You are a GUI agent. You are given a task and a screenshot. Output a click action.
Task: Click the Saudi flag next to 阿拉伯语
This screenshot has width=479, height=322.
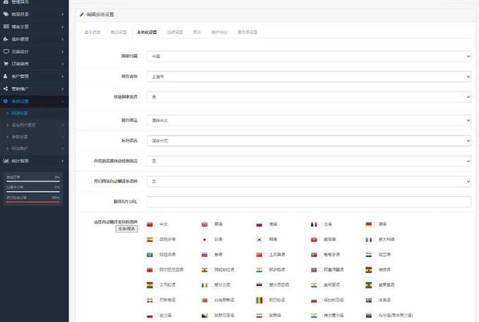pyautogui.click(x=150, y=255)
